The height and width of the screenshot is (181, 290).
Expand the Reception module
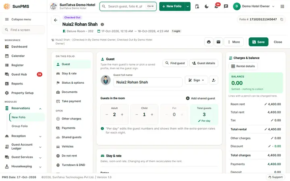[40, 136]
